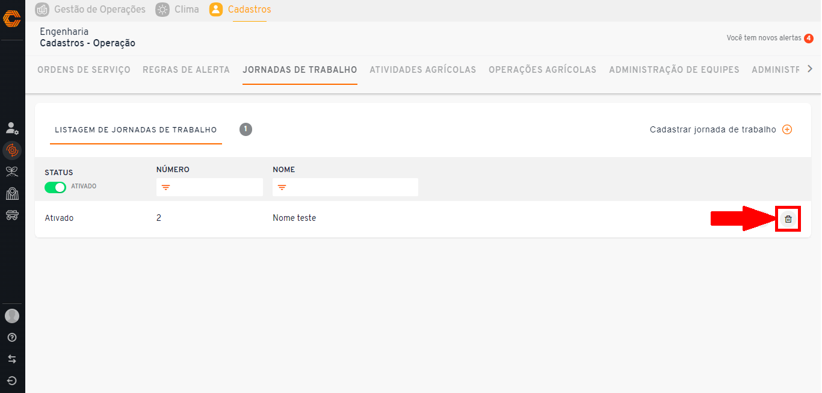This screenshot has height=393, width=822.
Task: Click the filter icon in Número field
Action: [165, 188]
